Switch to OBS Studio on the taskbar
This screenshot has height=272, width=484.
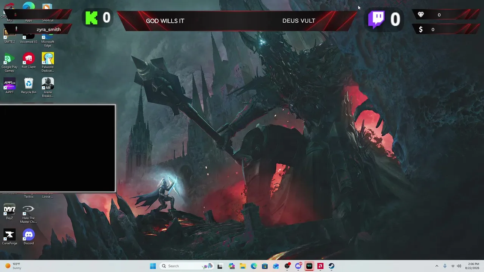(287, 266)
